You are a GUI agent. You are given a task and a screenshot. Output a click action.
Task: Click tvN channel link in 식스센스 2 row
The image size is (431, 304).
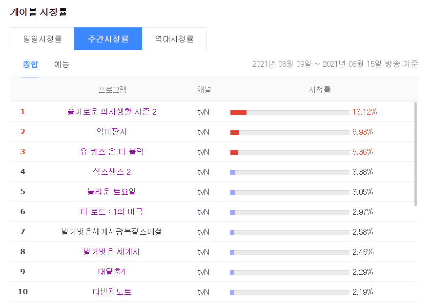click(x=204, y=172)
